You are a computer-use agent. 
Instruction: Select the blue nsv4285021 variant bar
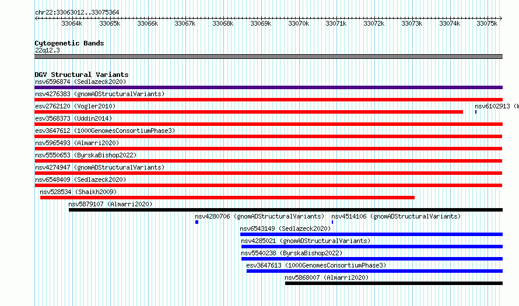pyautogui.click(x=372, y=247)
